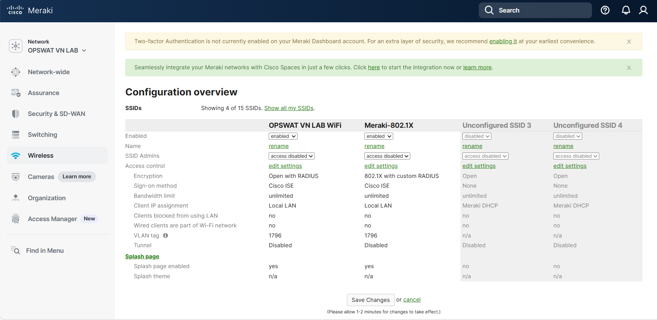This screenshot has height=320, width=657.
Task: Open the Switching menu
Action: click(x=42, y=135)
